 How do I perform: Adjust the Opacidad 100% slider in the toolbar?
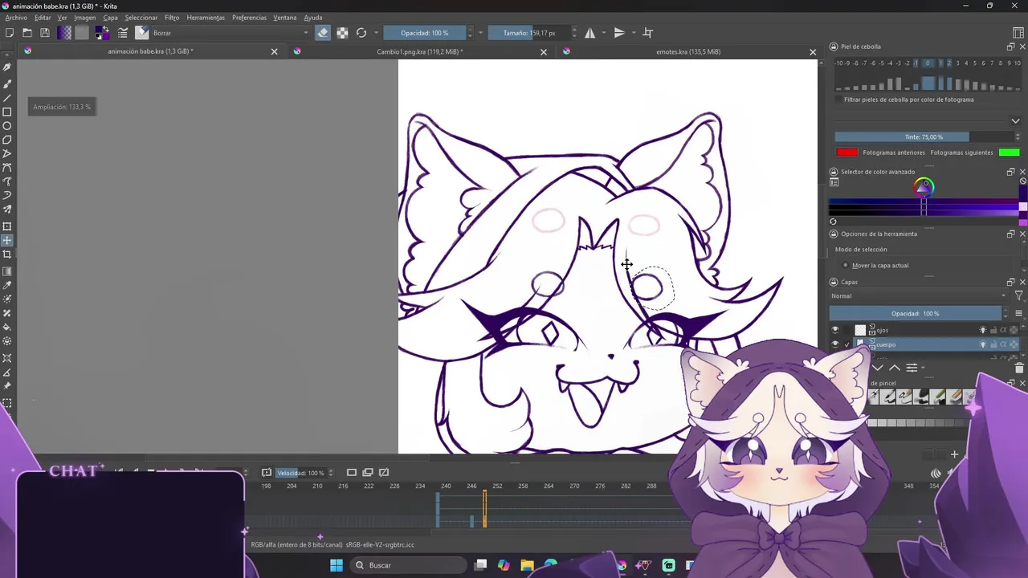425,33
